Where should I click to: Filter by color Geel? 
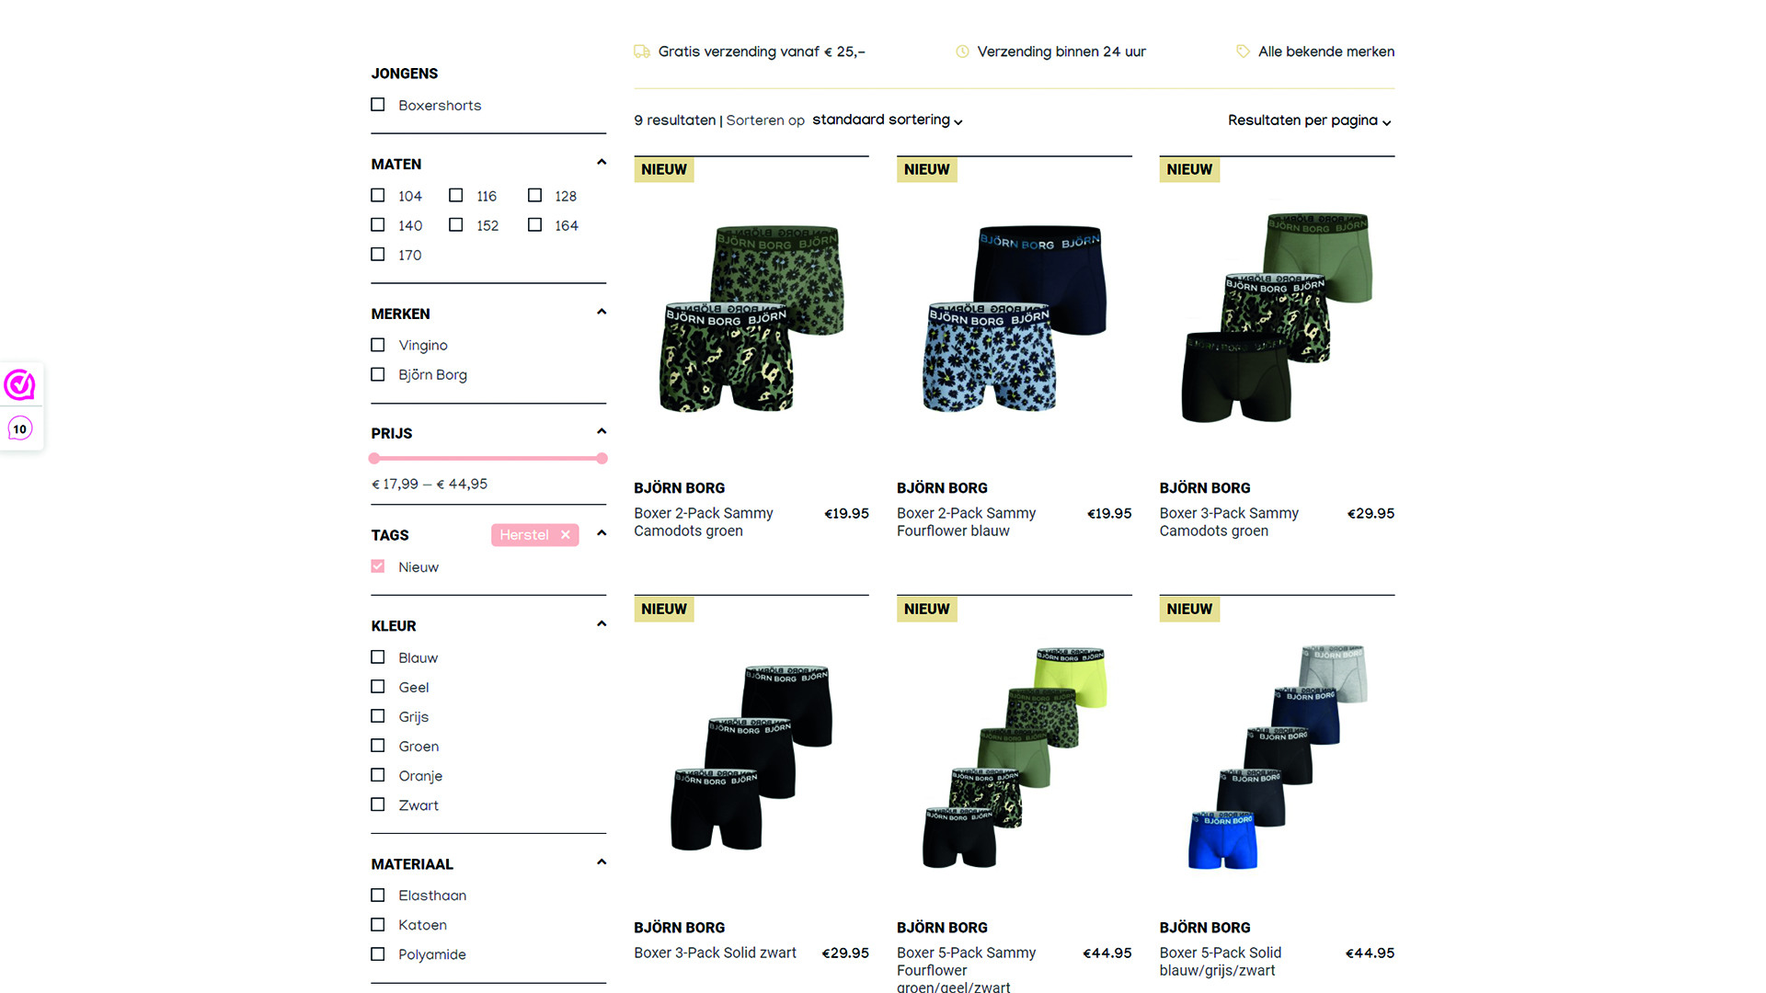point(377,686)
